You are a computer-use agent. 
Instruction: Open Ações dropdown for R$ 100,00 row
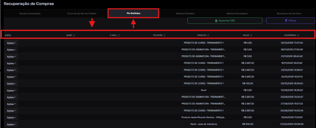pyautogui.click(x=11, y=84)
